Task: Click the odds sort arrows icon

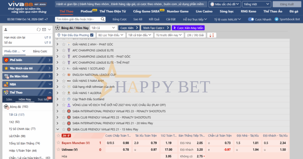Action: coord(212,35)
